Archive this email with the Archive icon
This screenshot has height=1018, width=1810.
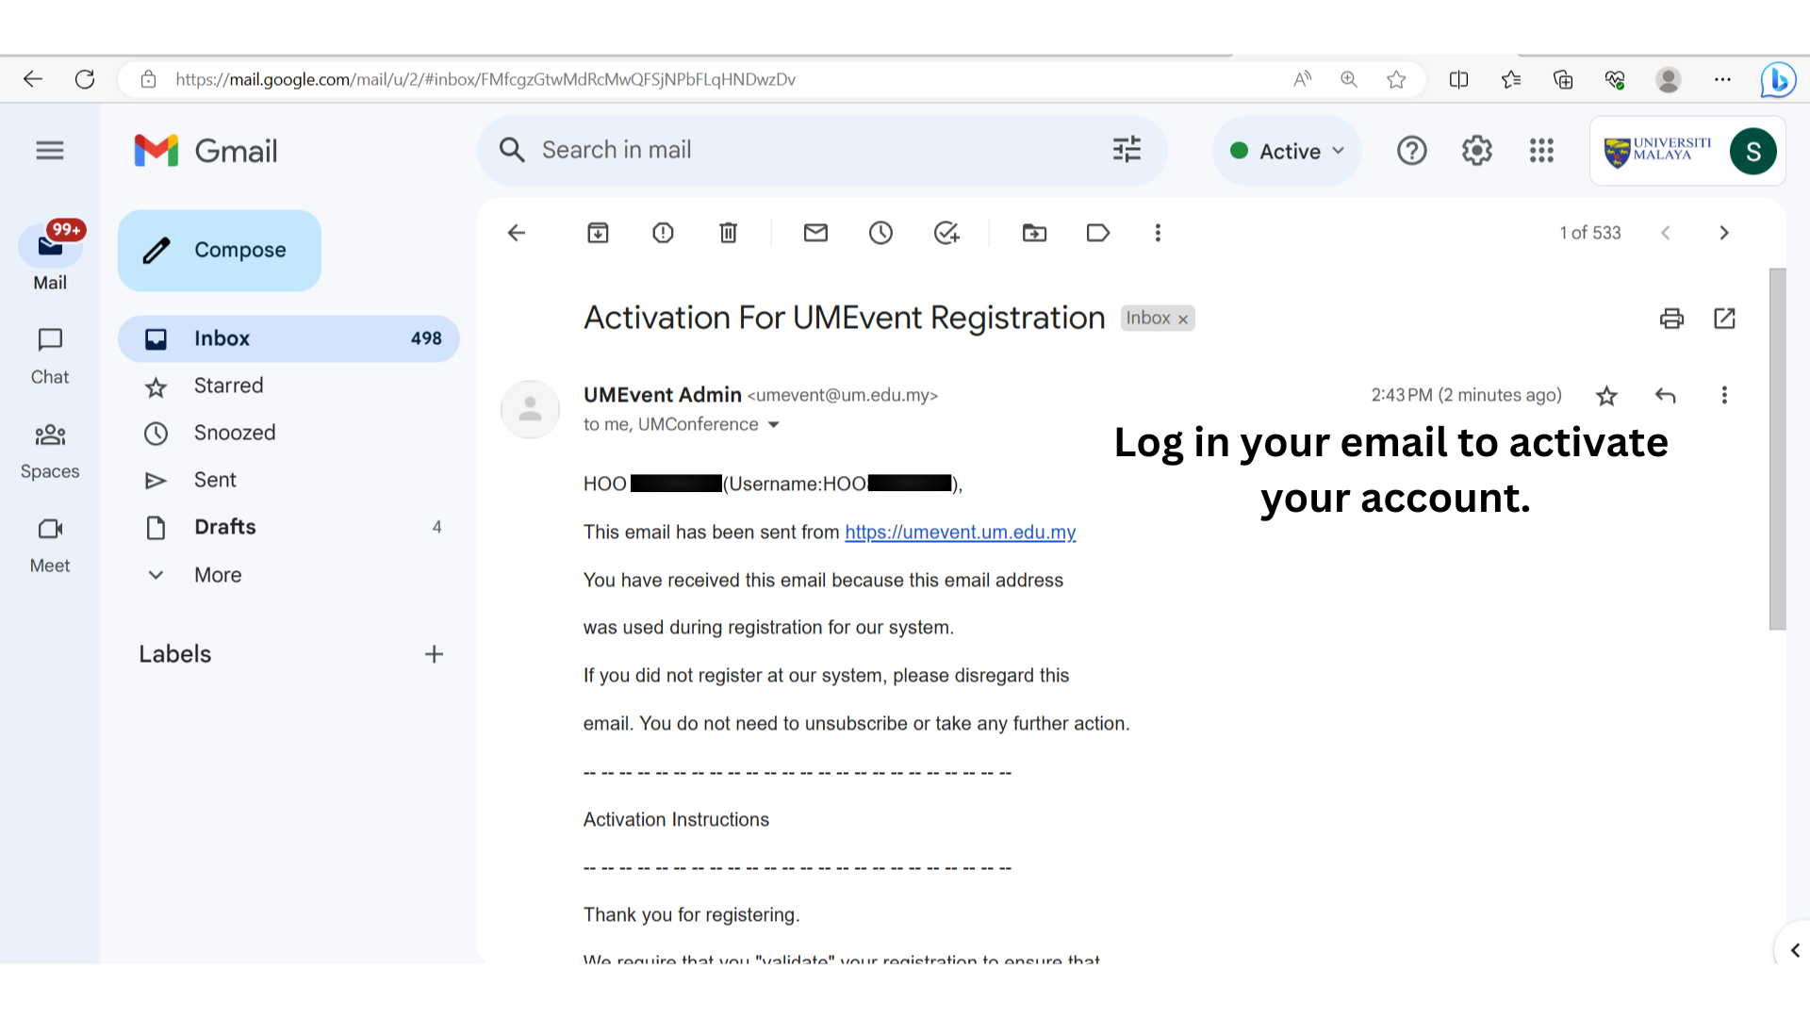[x=598, y=233]
